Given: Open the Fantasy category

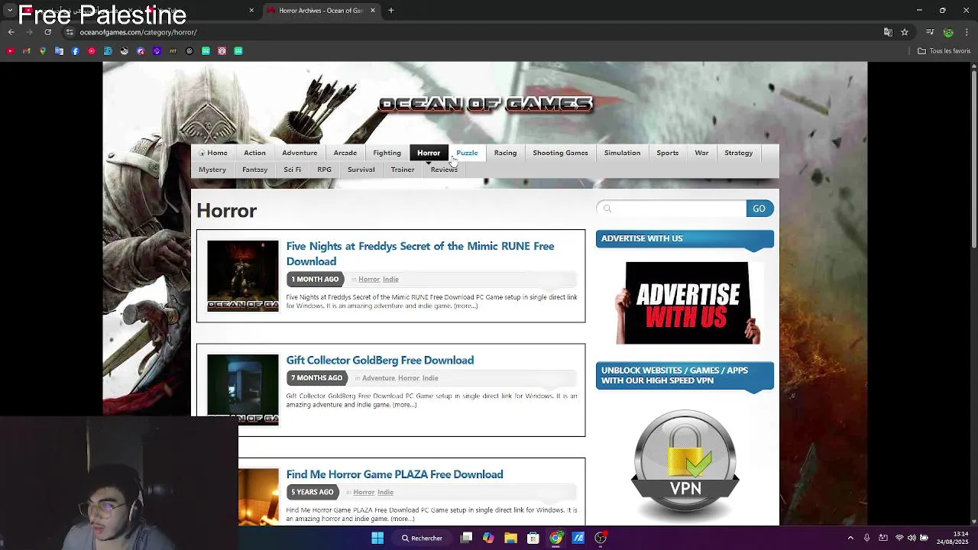Looking at the screenshot, I should (x=254, y=170).
